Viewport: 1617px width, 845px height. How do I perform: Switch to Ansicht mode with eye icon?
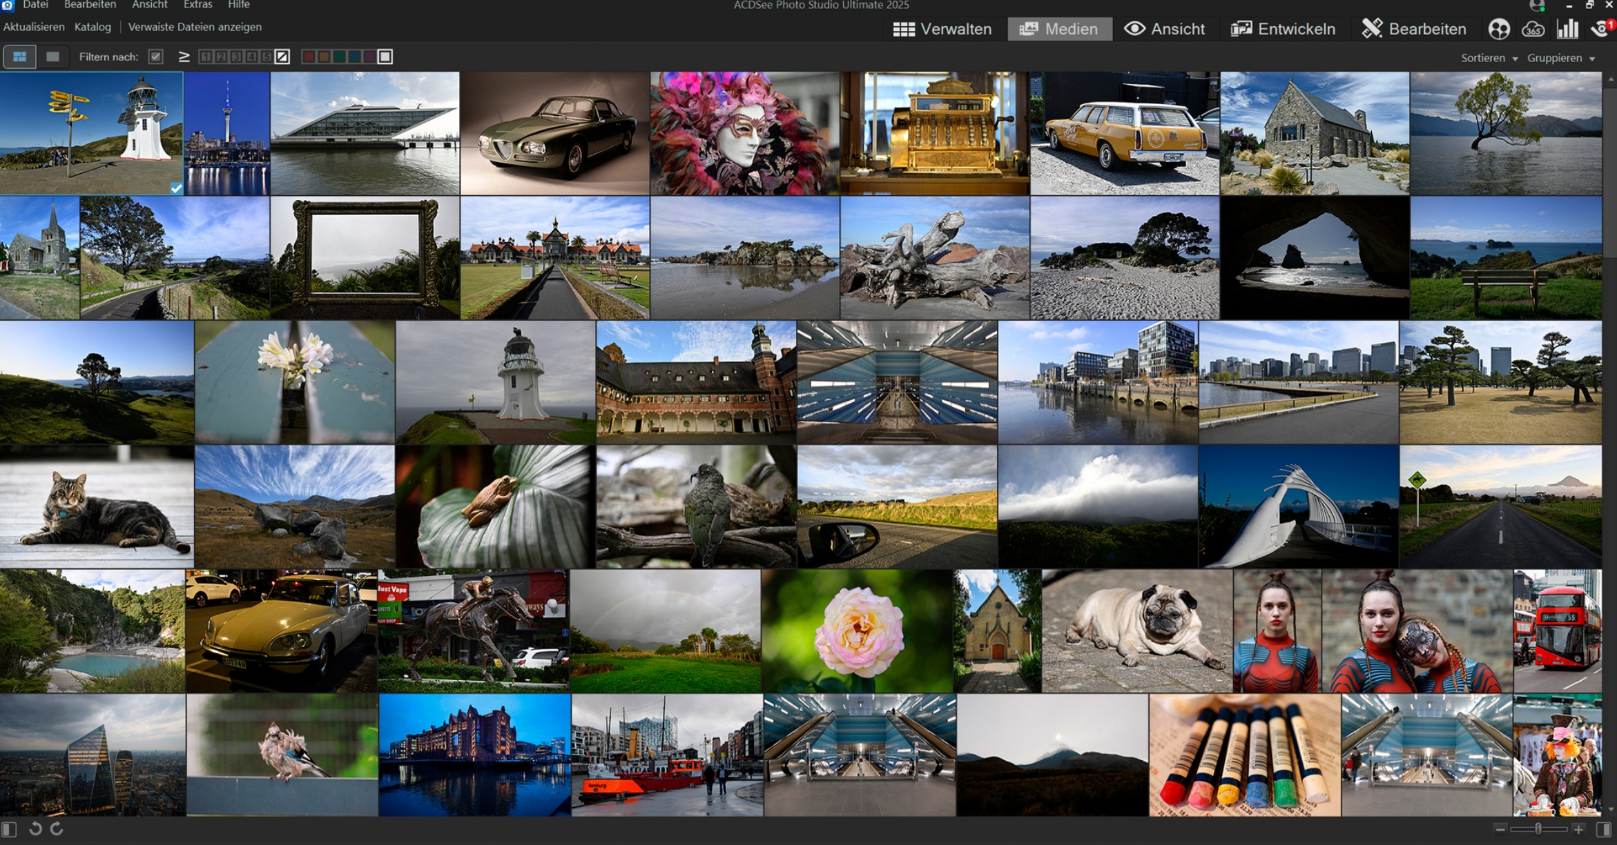coord(1165,29)
